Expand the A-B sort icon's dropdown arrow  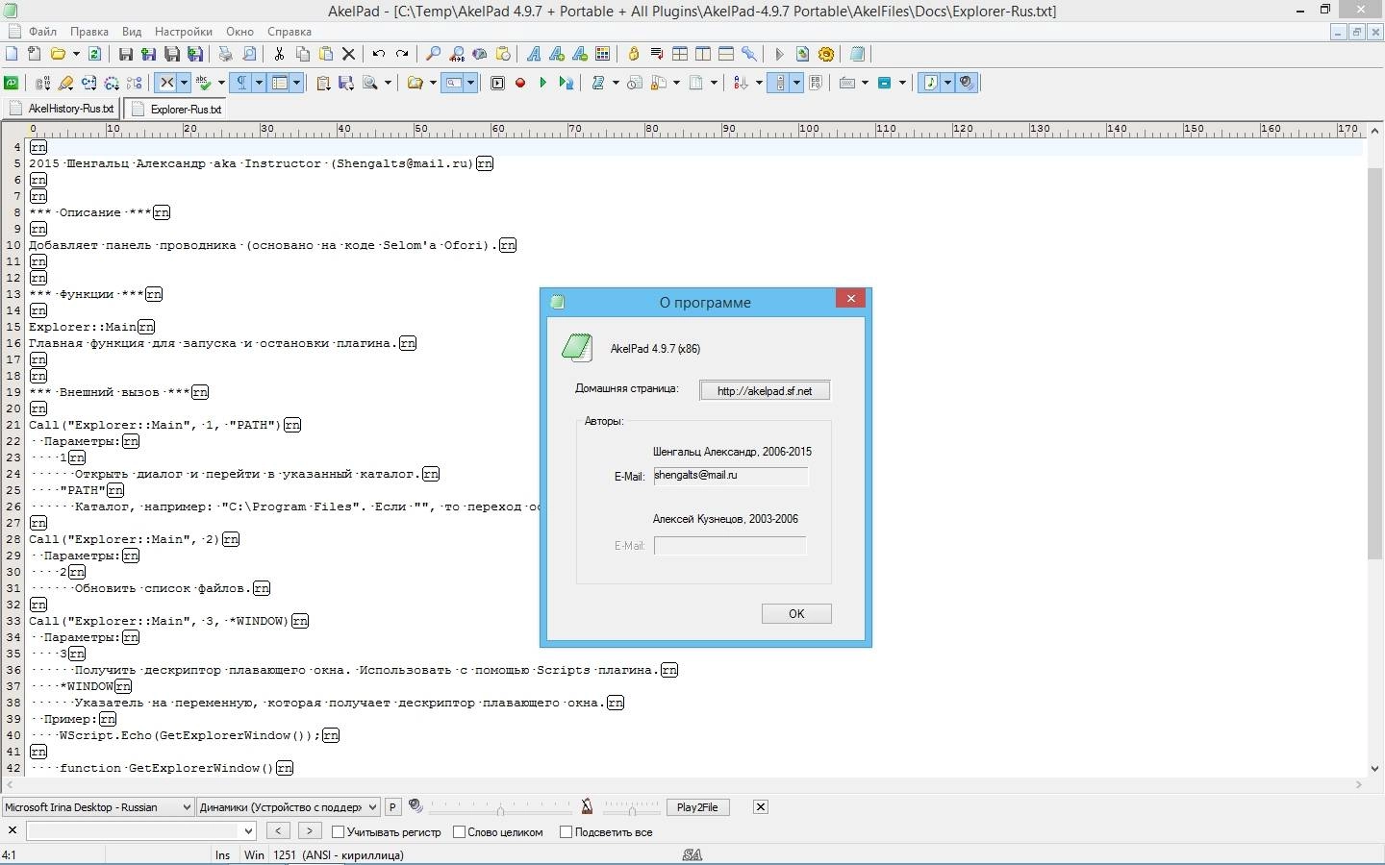pyautogui.click(x=759, y=83)
